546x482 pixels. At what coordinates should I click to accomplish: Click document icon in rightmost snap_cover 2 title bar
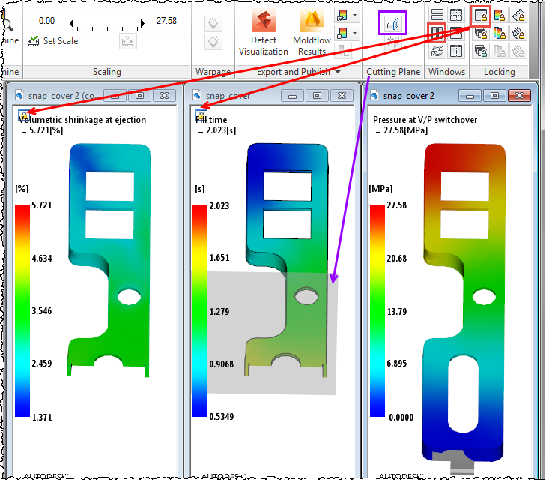pyautogui.click(x=374, y=95)
